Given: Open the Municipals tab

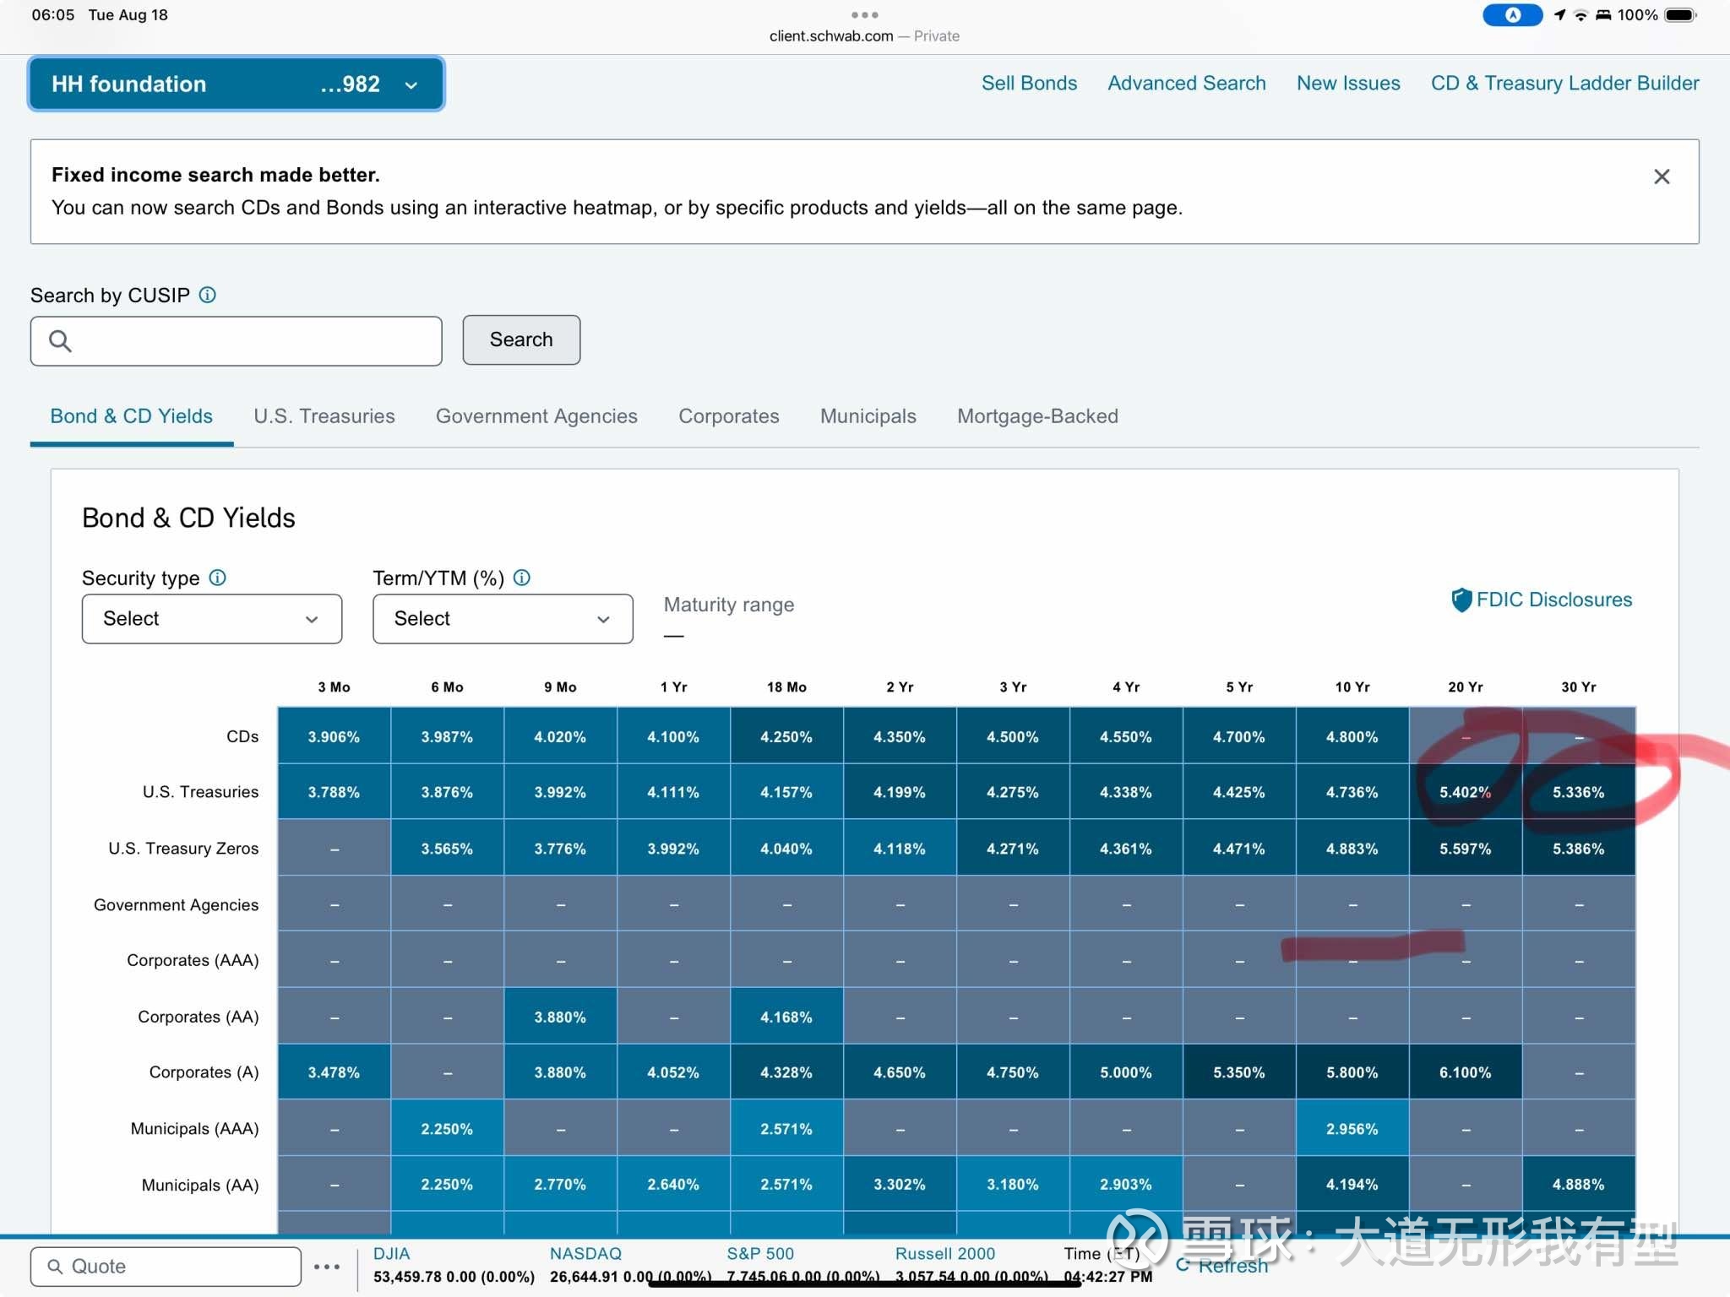Looking at the screenshot, I should [868, 416].
